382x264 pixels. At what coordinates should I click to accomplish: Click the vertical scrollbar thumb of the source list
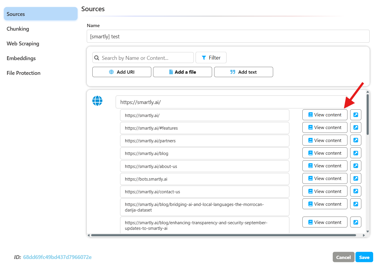click(x=368, y=114)
